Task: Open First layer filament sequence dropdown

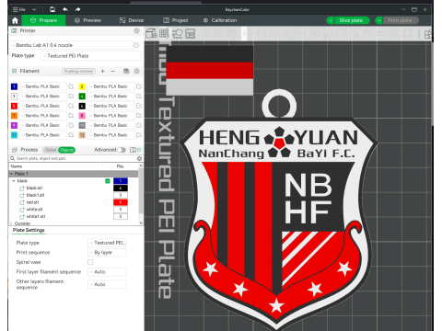Action: coord(107,272)
